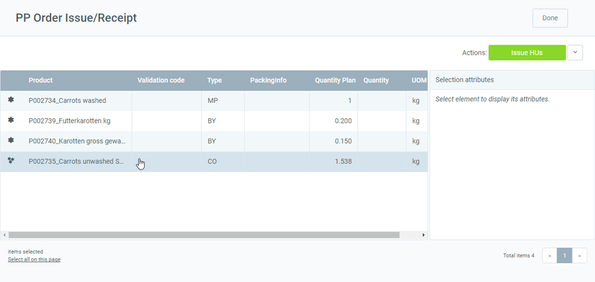Click the green Issue HUs button
This screenshot has height=282, width=595.
coord(527,53)
